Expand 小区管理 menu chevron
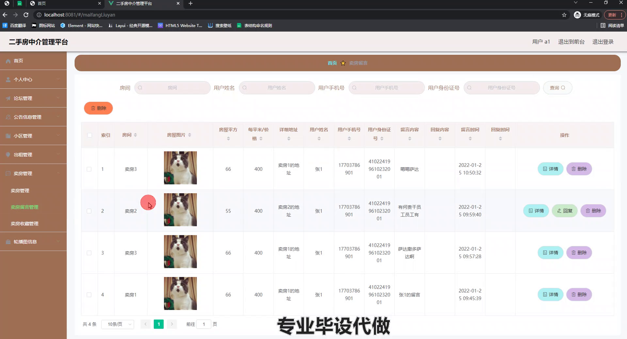 pyautogui.click(x=58, y=136)
